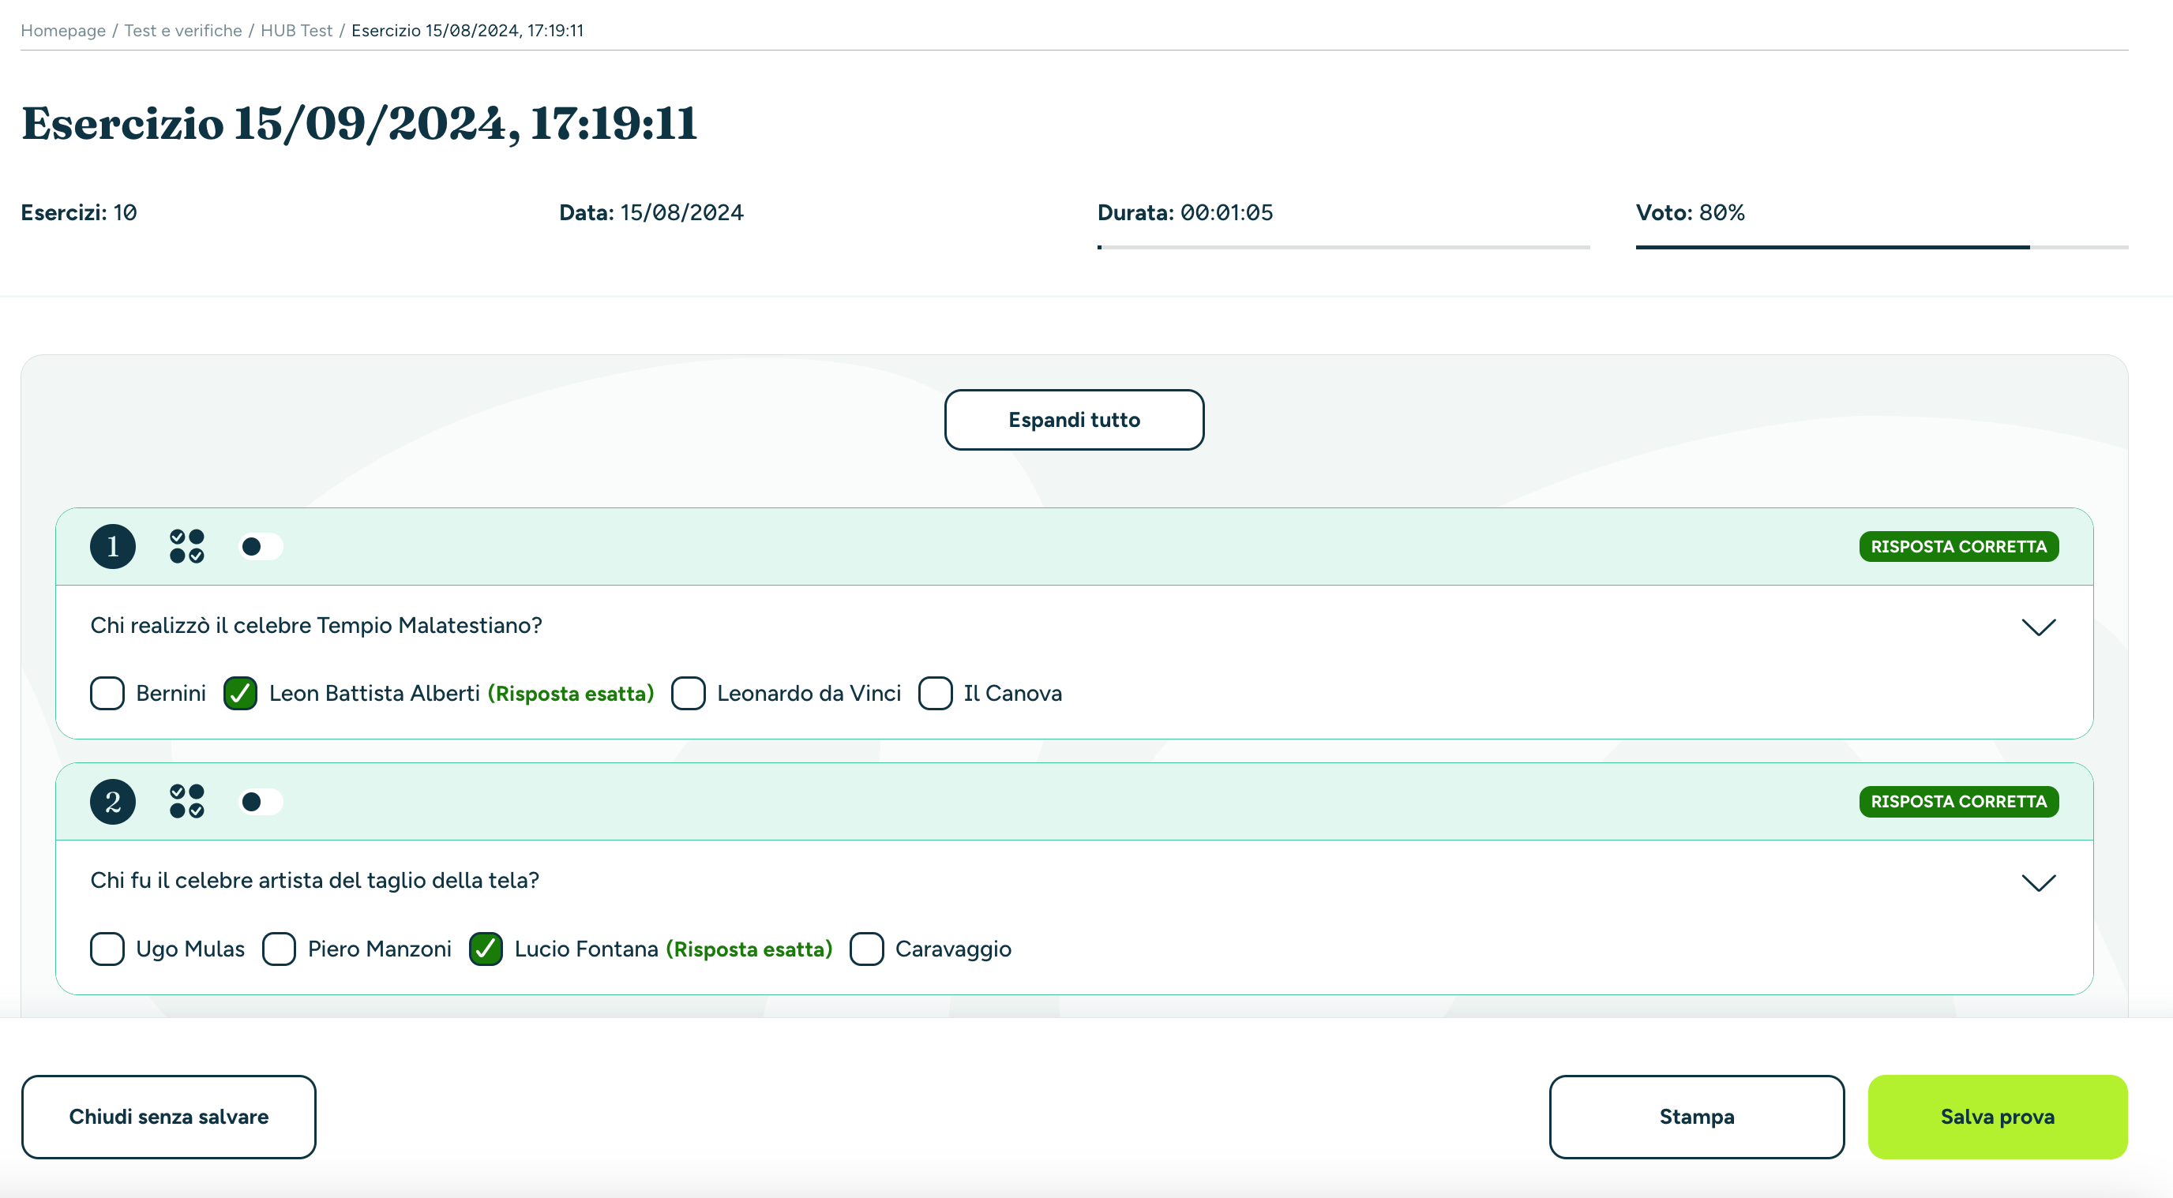Viewport: 2173px width, 1198px height.
Task: Check the Ugo Mulas checkbox
Action: 107,949
